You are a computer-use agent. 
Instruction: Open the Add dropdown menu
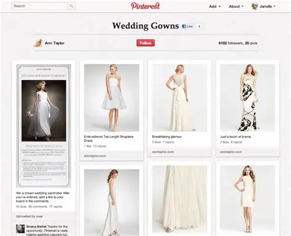pyautogui.click(x=214, y=7)
